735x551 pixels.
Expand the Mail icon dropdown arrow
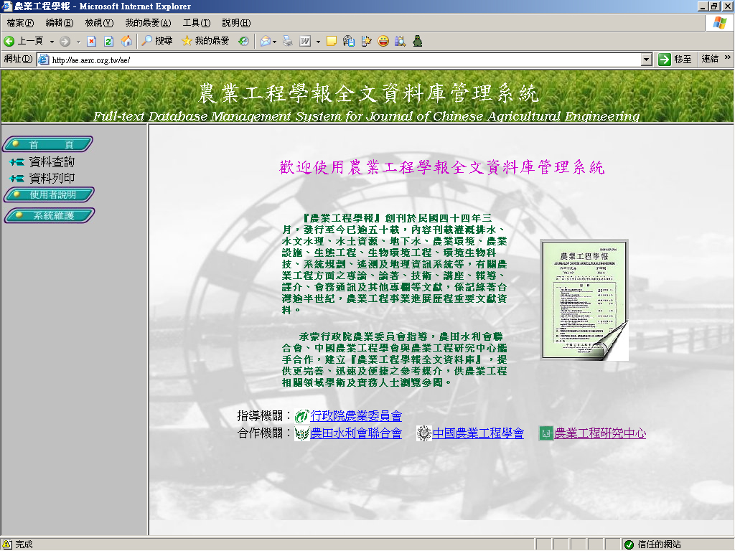(x=275, y=42)
